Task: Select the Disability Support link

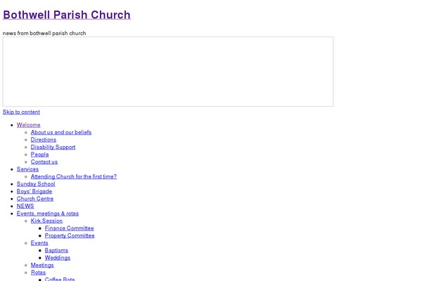Action: (53, 147)
